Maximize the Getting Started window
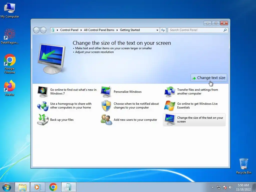Image resolution: width=256 pixels, height=192 pixels. point(216,23)
